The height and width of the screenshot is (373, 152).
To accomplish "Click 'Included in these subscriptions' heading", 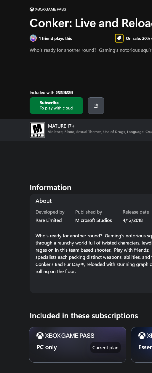I will (84, 316).
